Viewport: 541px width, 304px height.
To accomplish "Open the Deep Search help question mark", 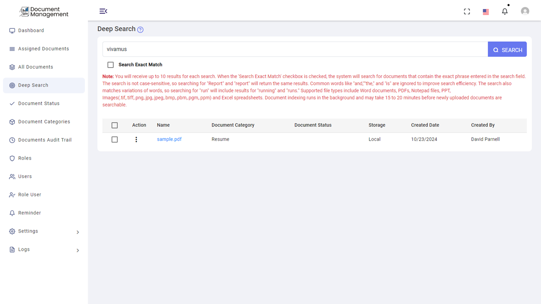I will pyautogui.click(x=140, y=29).
